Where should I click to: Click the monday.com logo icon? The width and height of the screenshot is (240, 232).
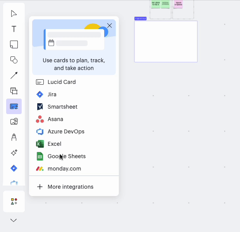tap(40, 169)
